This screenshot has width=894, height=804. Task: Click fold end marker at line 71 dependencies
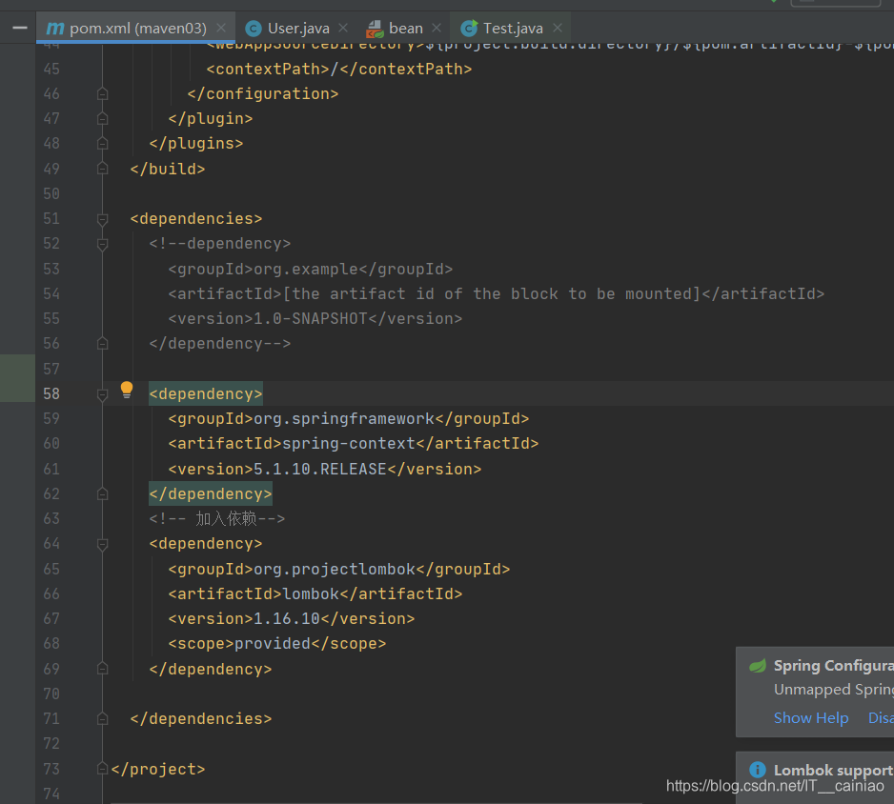[x=103, y=718]
